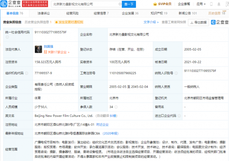Select paid-in capital 100万元人民币
Image resolution: width=229 pixels, height=161 pixels.
(120, 62)
